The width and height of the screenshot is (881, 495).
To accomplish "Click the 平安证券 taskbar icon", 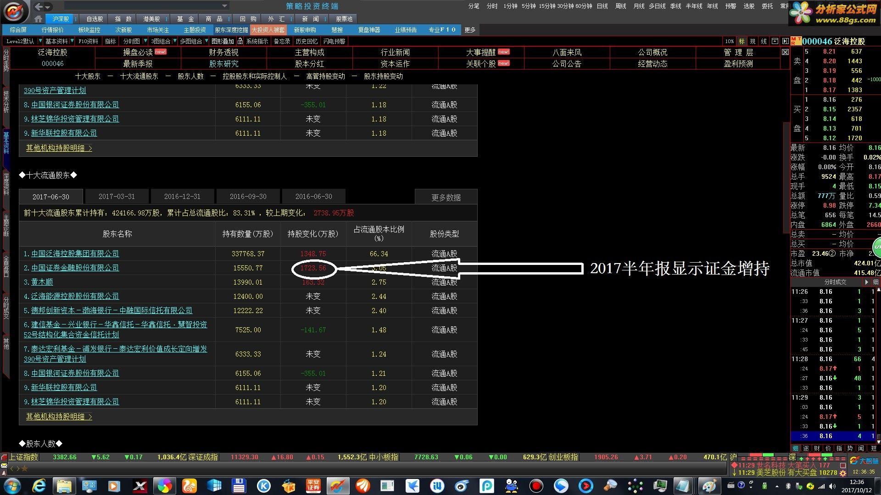I will pyautogui.click(x=313, y=486).
